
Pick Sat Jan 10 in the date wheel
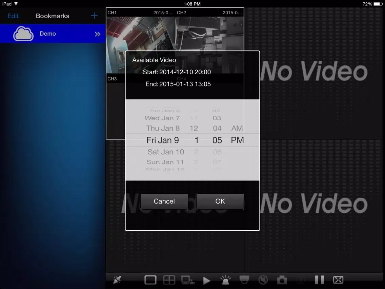tap(166, 152)
